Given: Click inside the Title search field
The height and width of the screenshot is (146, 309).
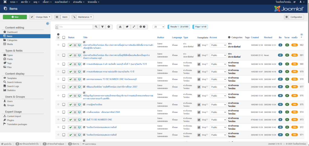Looking at the screenshot, I should click(x=75, y=27).
